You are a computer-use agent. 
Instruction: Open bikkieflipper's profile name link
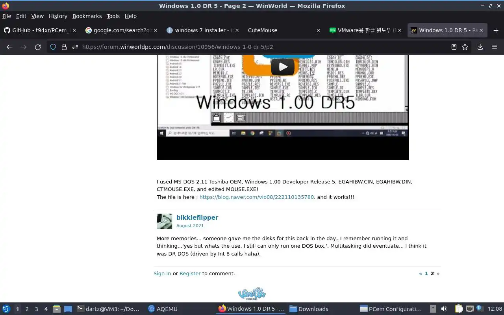point(197,217)
